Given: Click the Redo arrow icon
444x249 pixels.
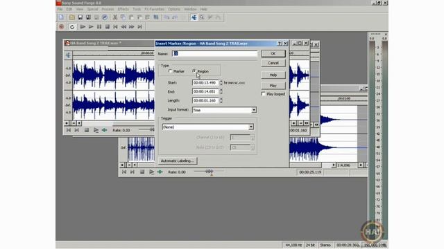Looking at the screenshot, I should (x=175, y=17).
